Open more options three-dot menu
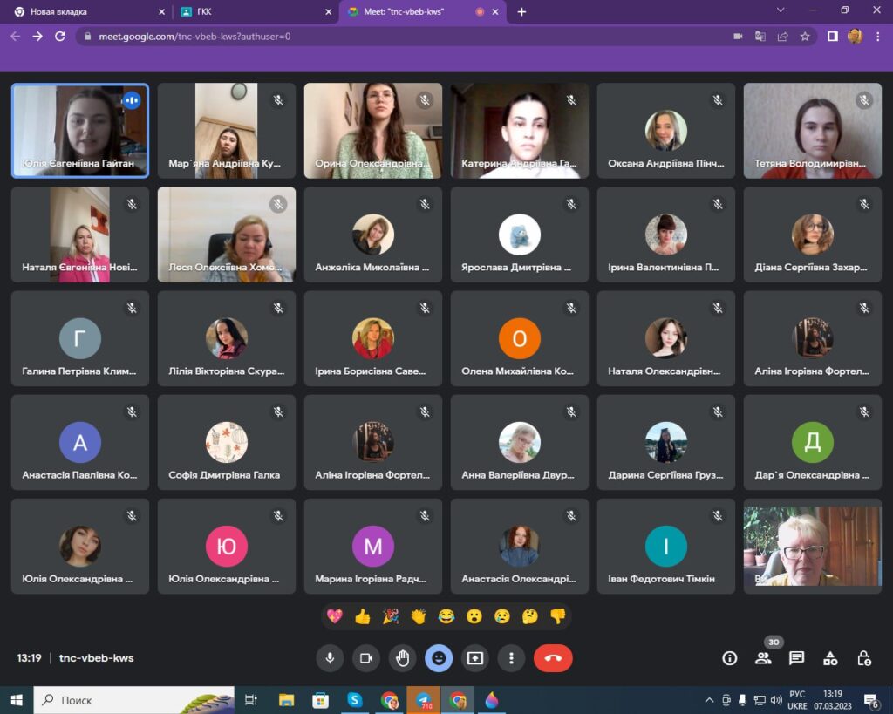Image resolution: width=893 pixels, height=714 pixels. (x=511, y=658)
